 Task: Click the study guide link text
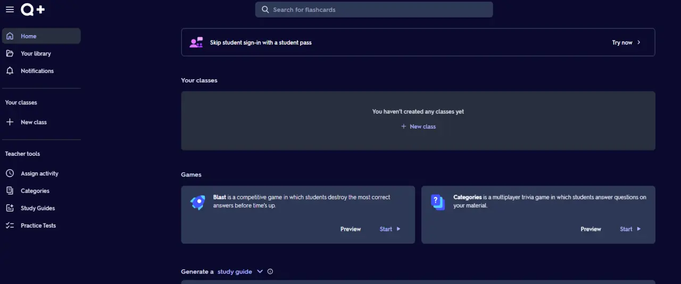pyautogui.click(x=235, y=271)
